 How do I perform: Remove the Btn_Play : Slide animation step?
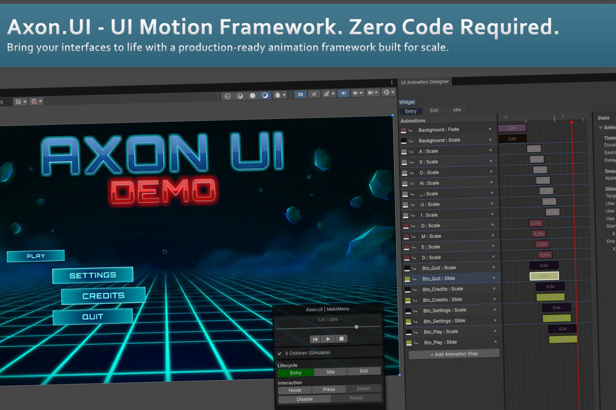(496, 342)
